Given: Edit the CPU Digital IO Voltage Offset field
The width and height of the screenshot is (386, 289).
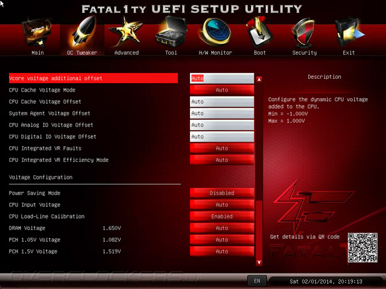Looking at the screenshot, I should pos(222,137).
